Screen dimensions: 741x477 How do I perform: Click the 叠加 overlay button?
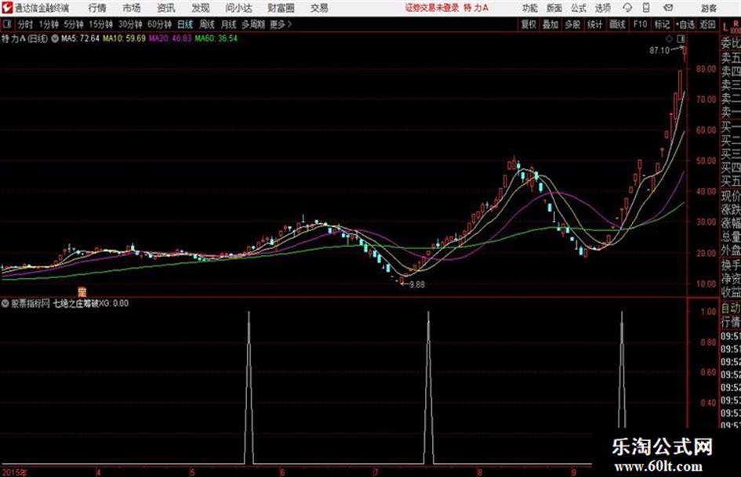tap(550, 24)
